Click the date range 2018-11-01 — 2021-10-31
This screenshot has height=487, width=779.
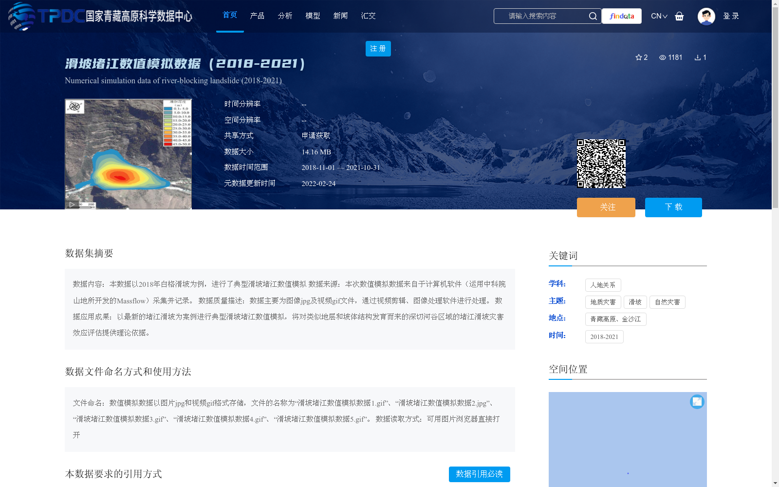point(341,168)
